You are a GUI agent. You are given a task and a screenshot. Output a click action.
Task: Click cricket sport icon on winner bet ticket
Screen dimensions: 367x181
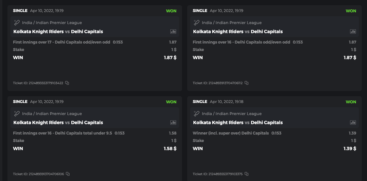[x=197, y=114]
